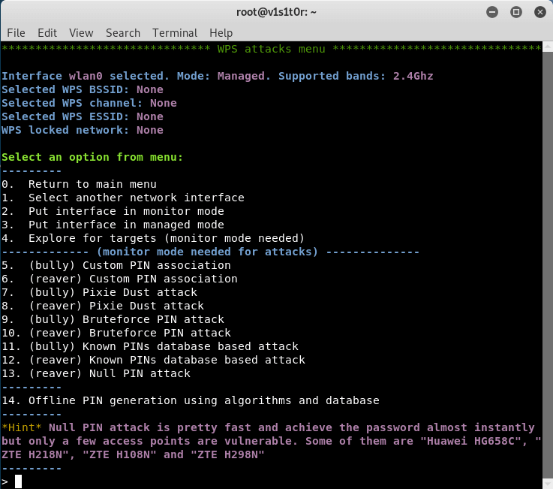Click the command prompt cursor line
The width and height of the screenshot is (553, 489).
[19, 481]
